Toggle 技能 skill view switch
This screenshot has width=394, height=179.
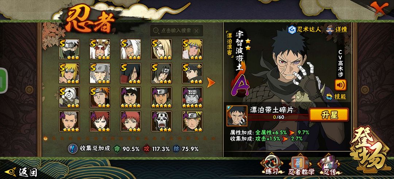pos(329,96)
